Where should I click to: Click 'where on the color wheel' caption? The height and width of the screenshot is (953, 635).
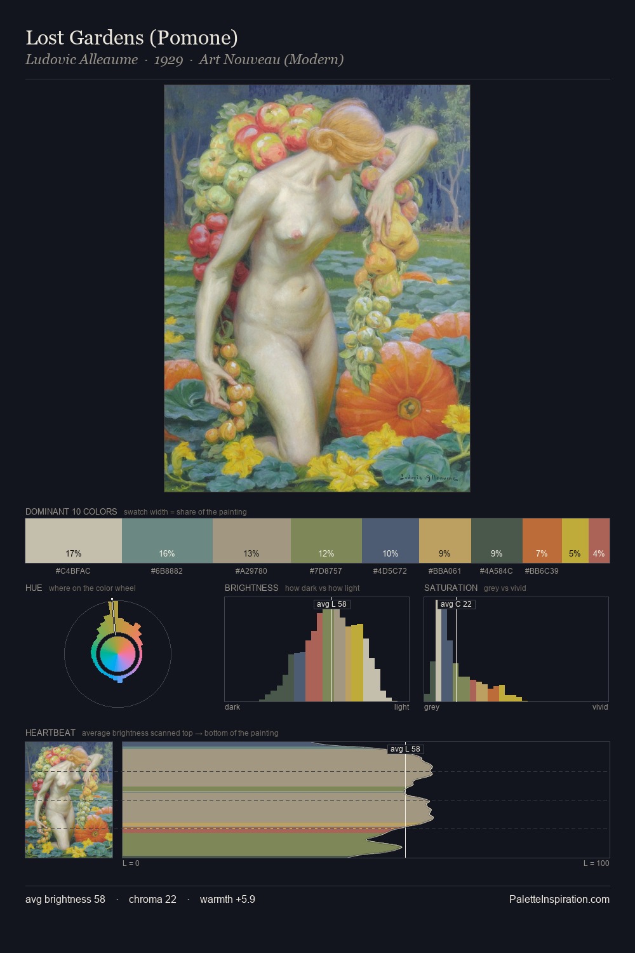(92, 588)
